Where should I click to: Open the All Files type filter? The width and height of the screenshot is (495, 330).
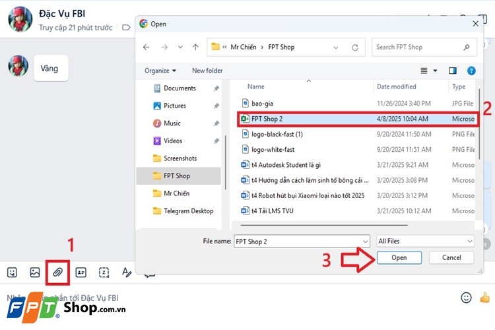click(425, 242)
